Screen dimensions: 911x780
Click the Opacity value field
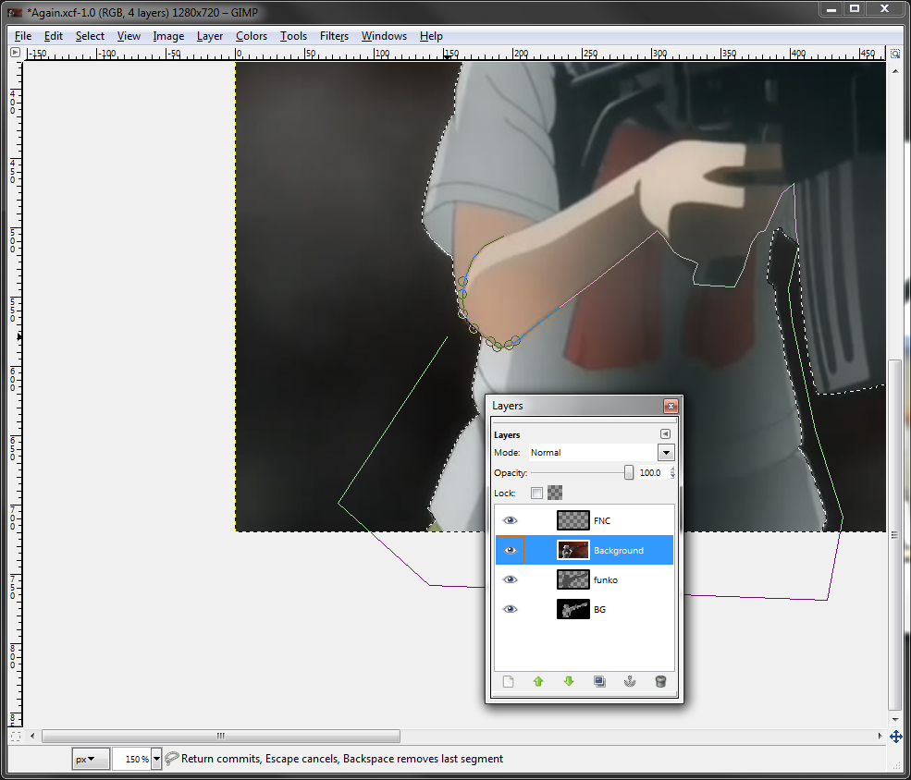point(652,472)
